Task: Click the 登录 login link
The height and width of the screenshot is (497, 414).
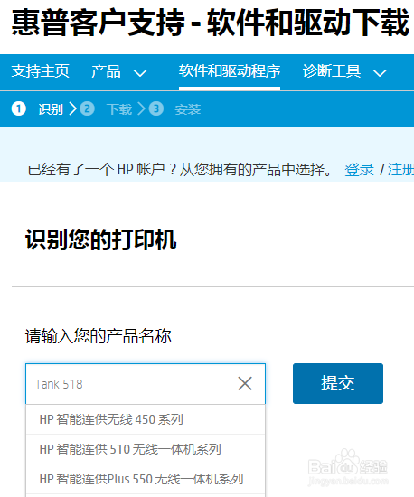Action: click(359, 170)
